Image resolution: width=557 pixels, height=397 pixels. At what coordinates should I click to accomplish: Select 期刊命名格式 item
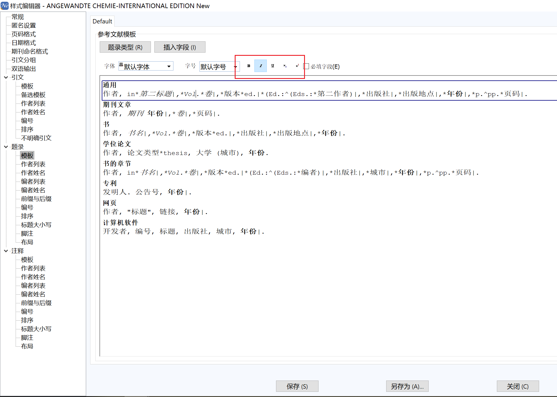pyautogui.click(x=30, y=51)
